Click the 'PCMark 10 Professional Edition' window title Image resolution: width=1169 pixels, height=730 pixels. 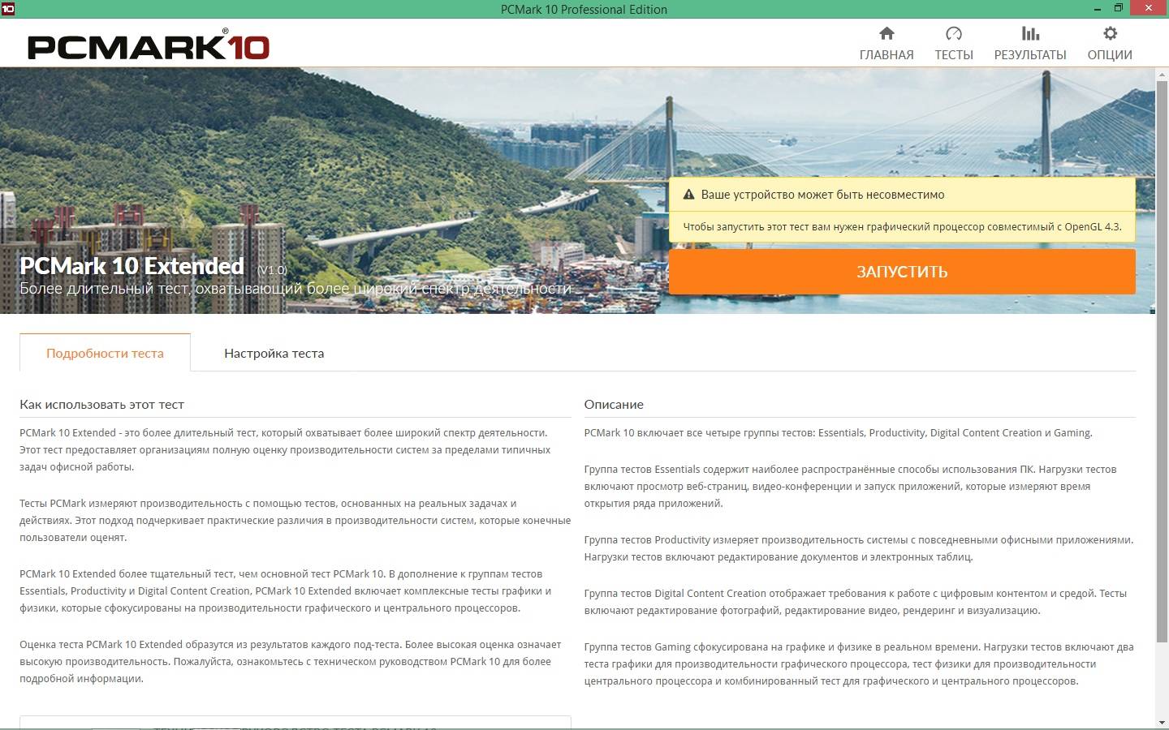click(584, 9)
